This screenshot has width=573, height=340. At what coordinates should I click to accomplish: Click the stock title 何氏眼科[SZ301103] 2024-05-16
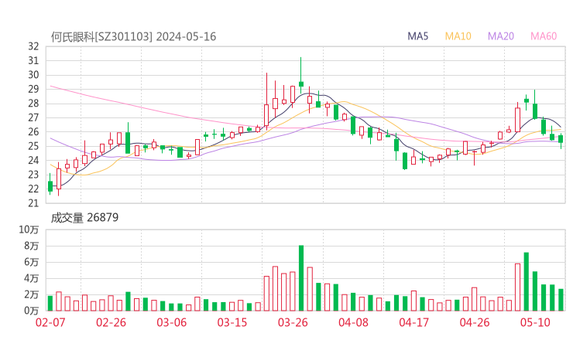pos(133,37)
